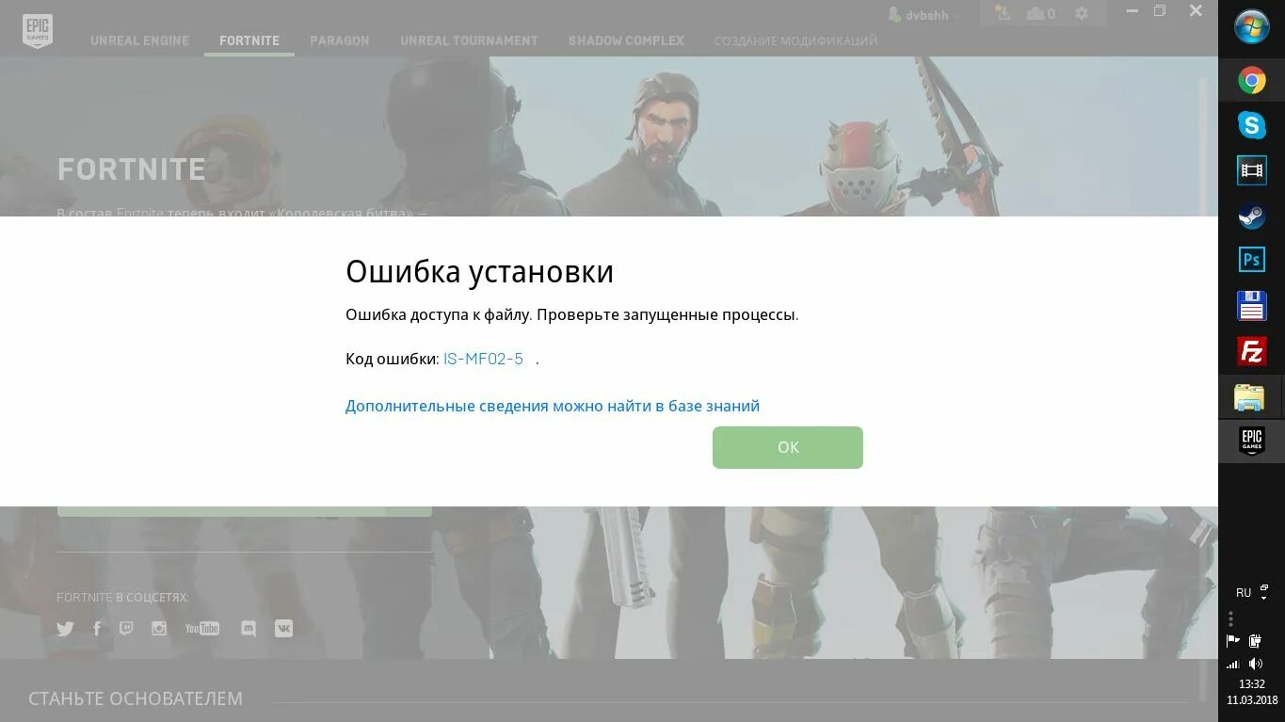Open Fortnite's VK page

pos(283,629)
